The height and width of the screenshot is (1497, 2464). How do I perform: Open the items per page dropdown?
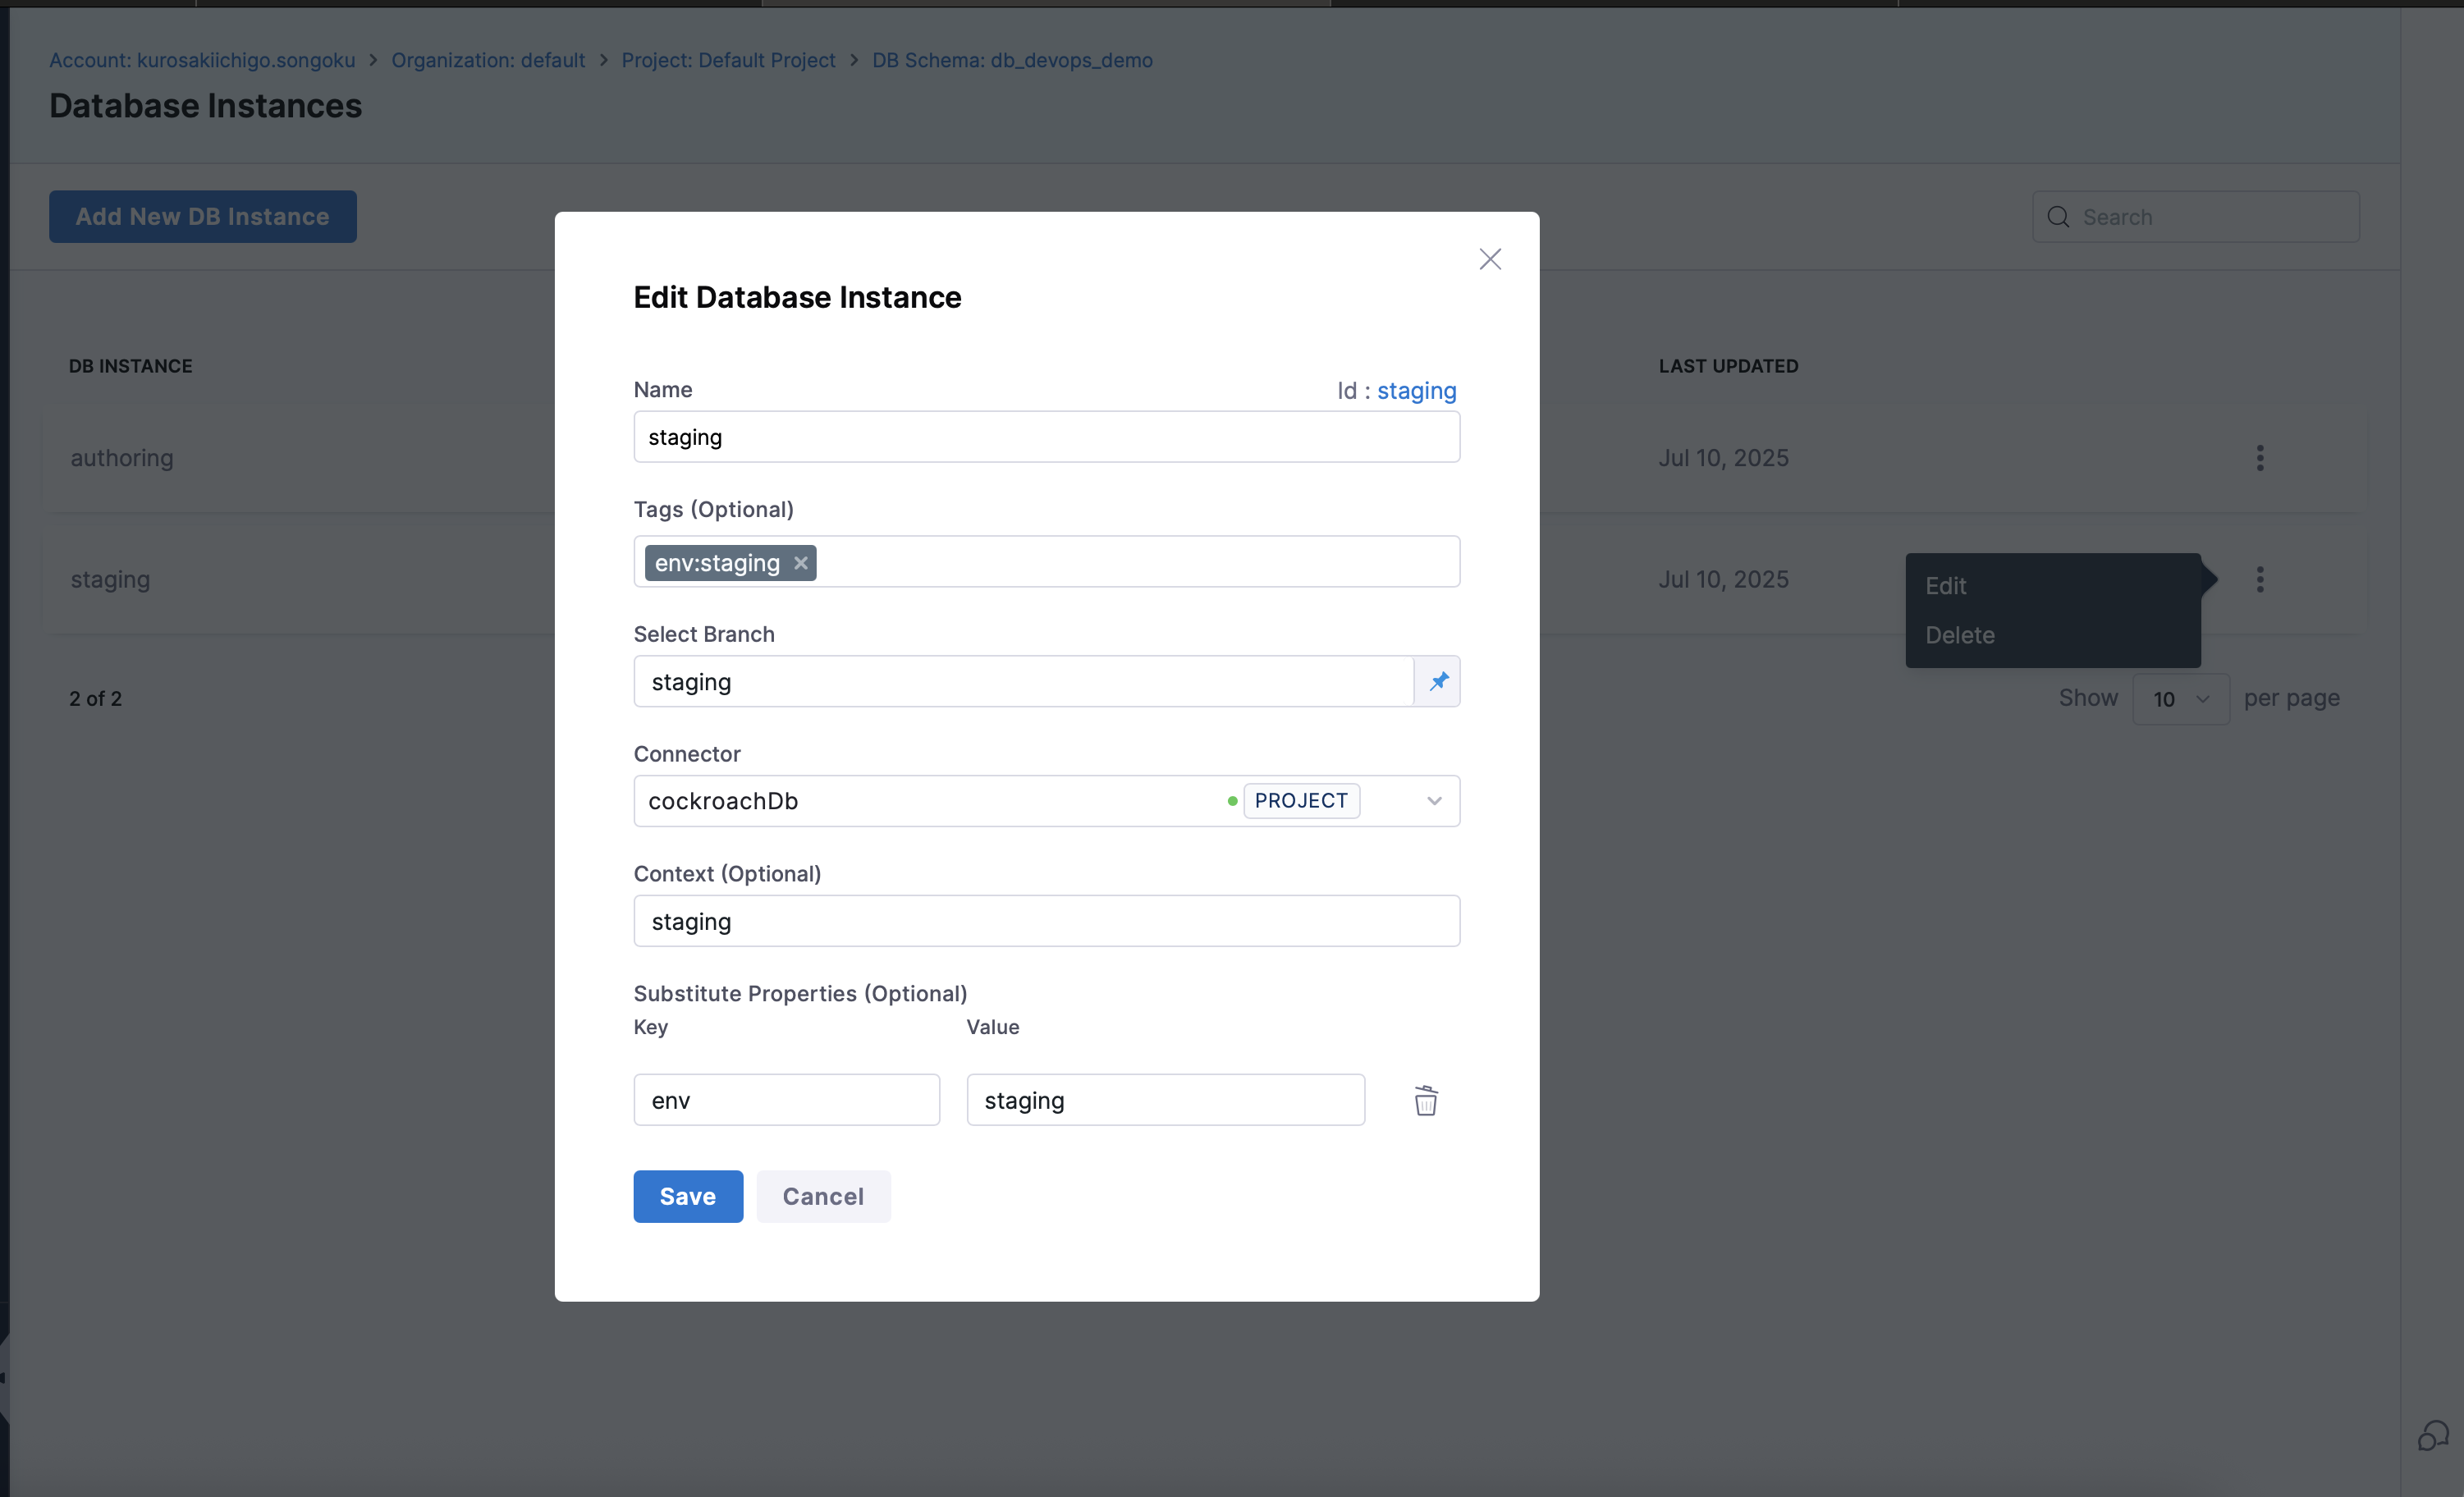(x=2181, y=698)
